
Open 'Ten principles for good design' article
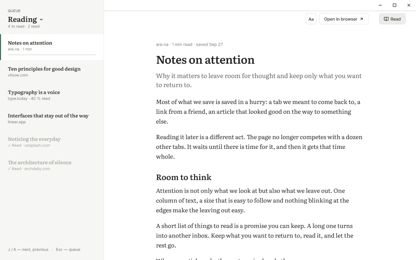tap(52, 72)
